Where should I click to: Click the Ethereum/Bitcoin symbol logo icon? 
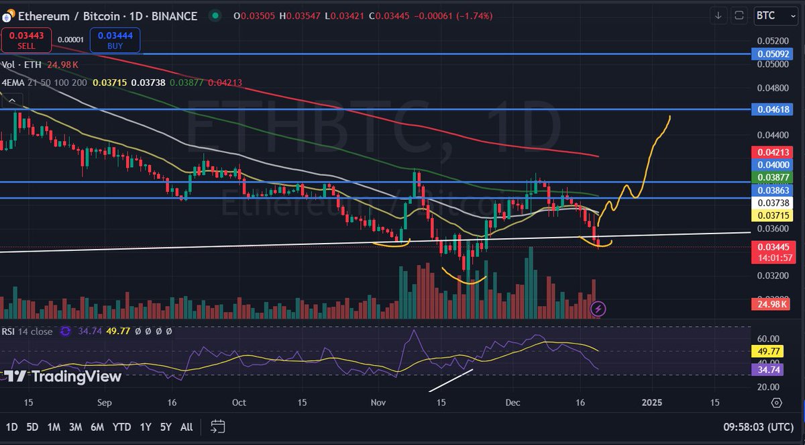pyautogui.click(x=9, y=15)
